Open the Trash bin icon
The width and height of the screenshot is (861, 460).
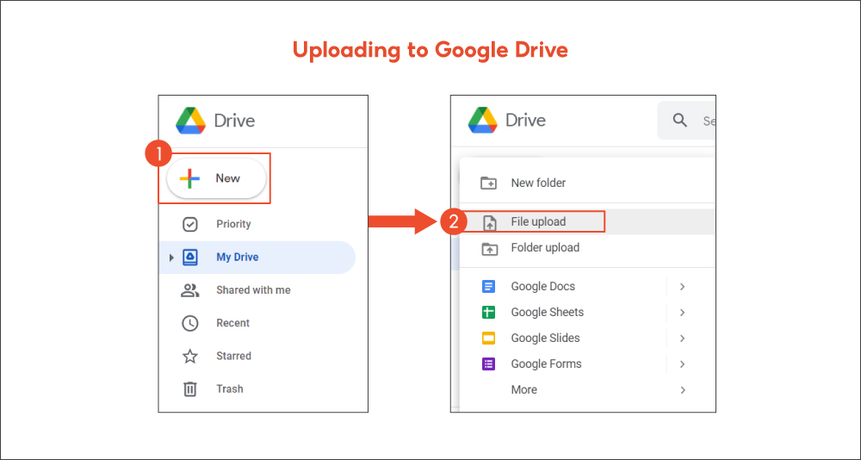tap(190, 389)
